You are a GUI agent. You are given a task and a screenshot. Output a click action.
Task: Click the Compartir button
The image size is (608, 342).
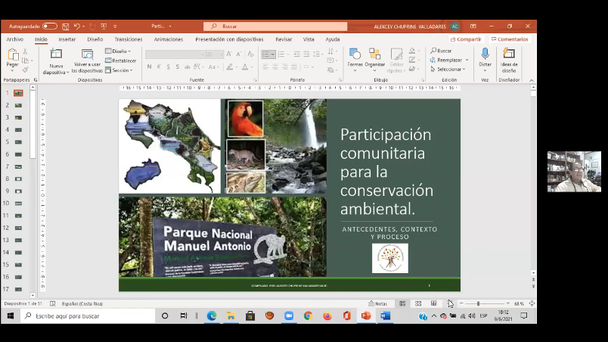[x=467, y=39]
